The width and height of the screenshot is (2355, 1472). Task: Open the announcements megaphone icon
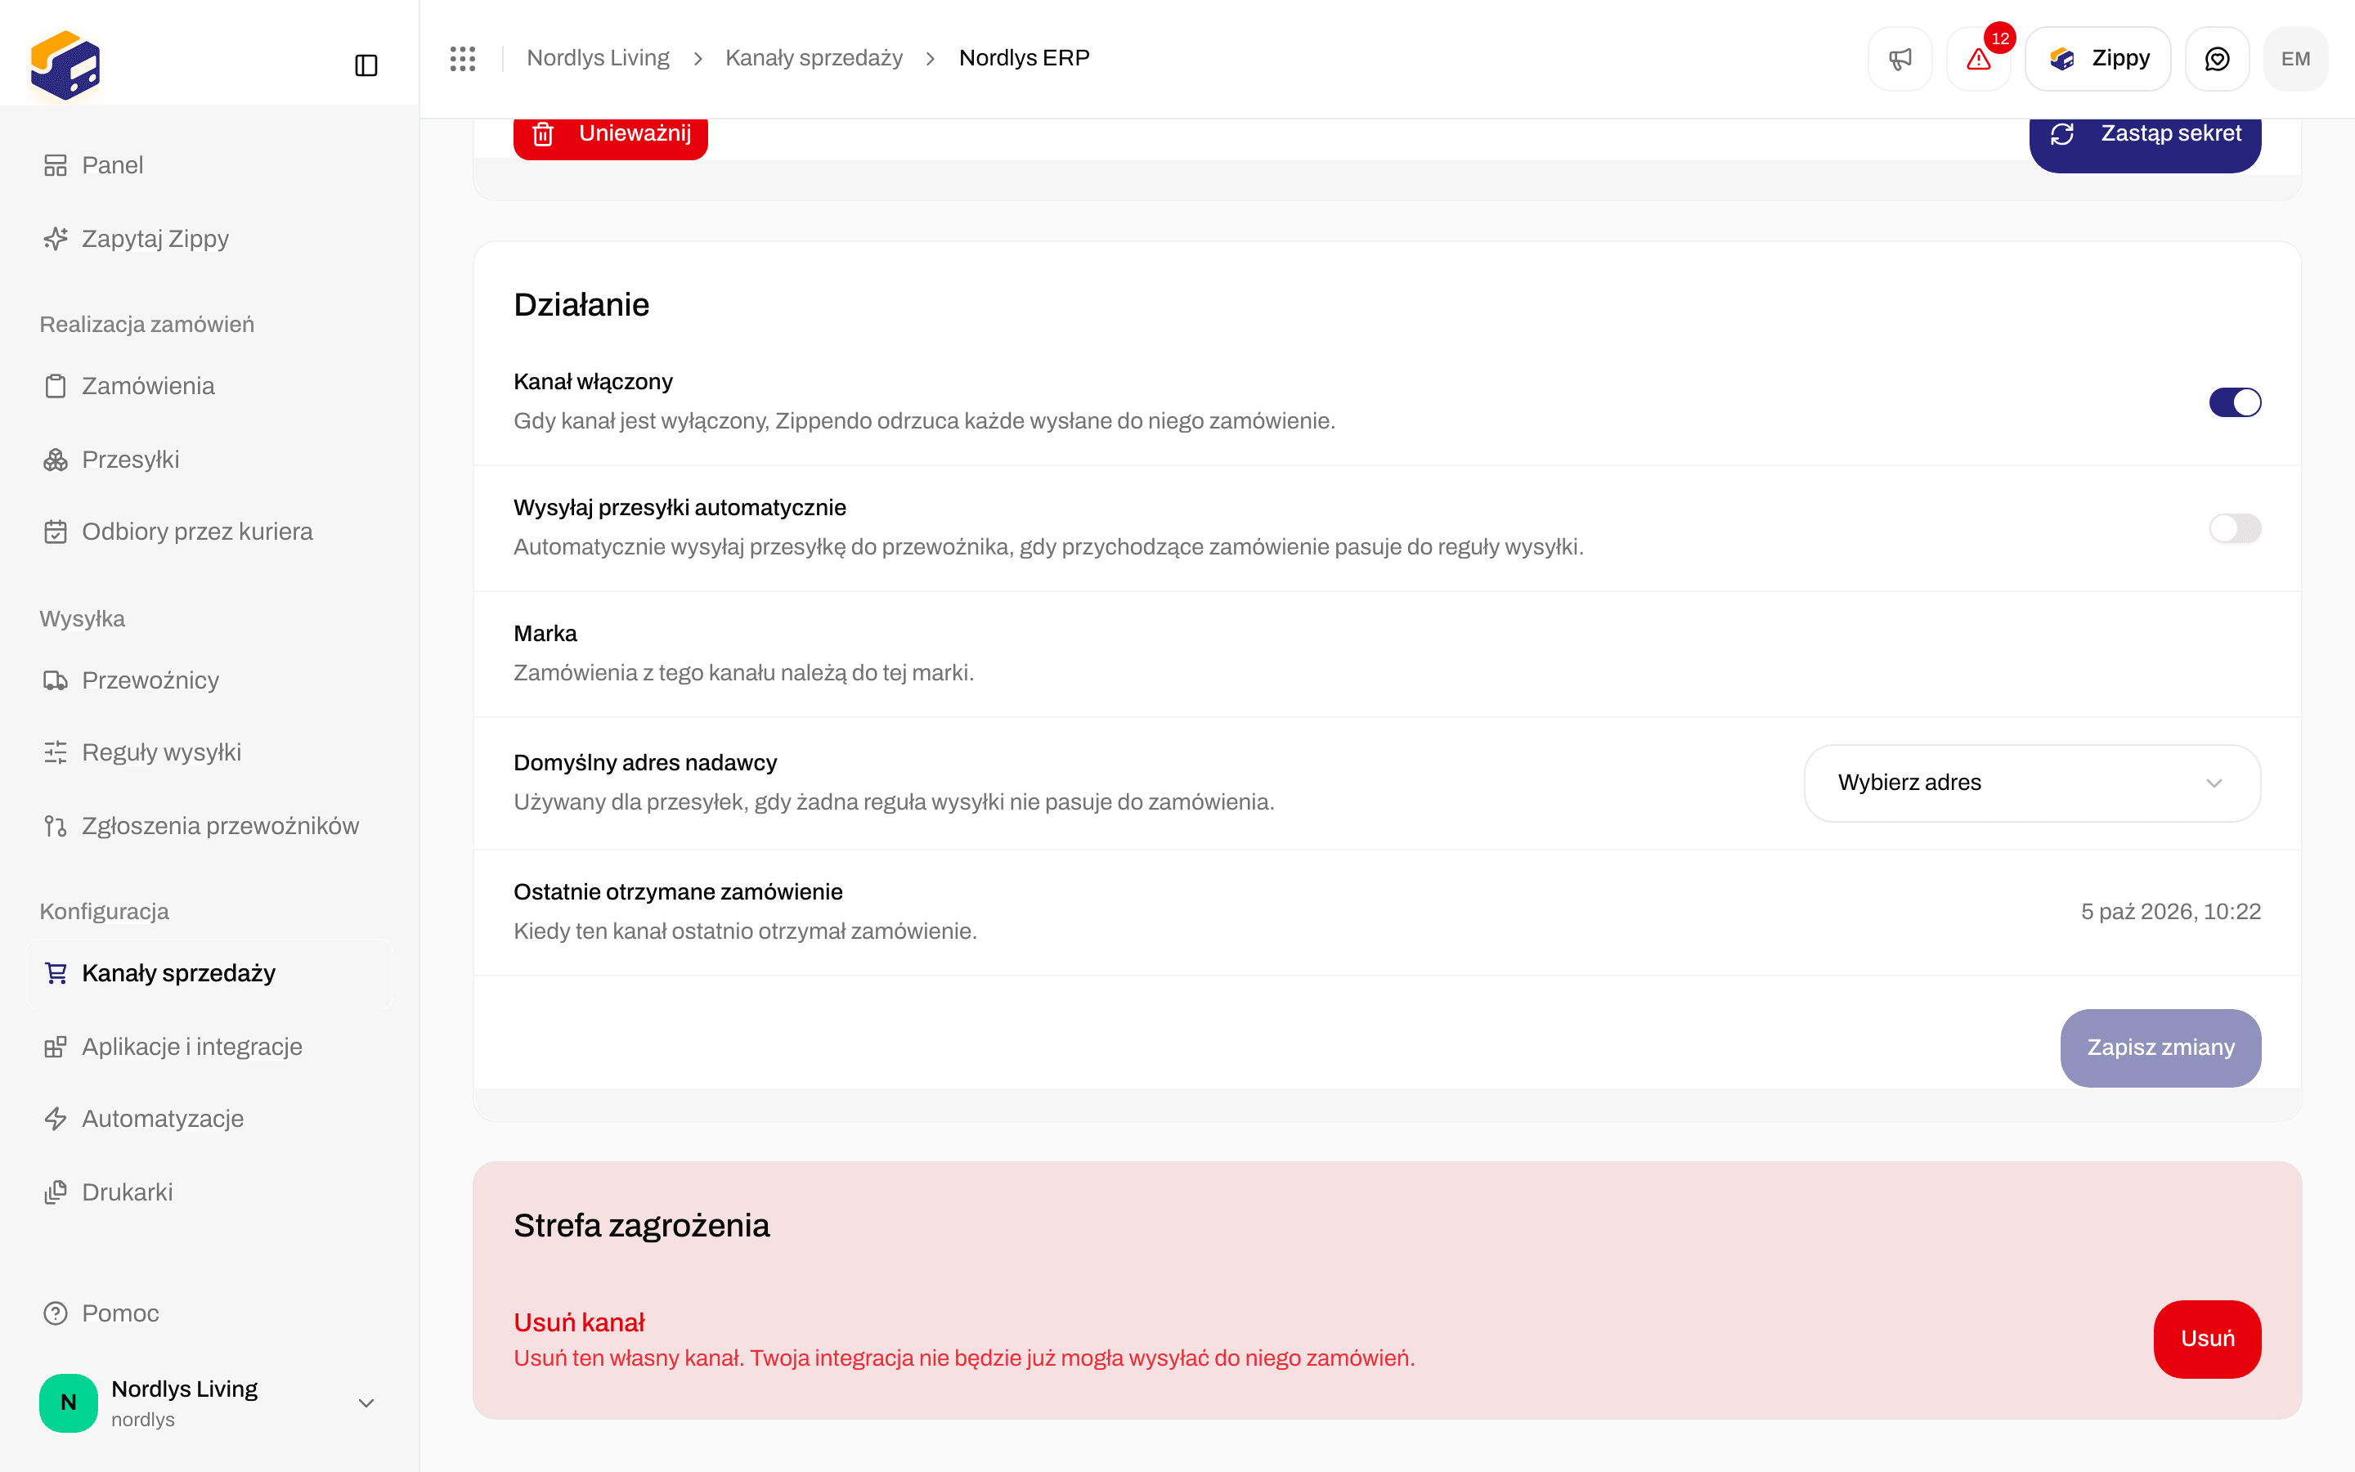(1900, 58)
